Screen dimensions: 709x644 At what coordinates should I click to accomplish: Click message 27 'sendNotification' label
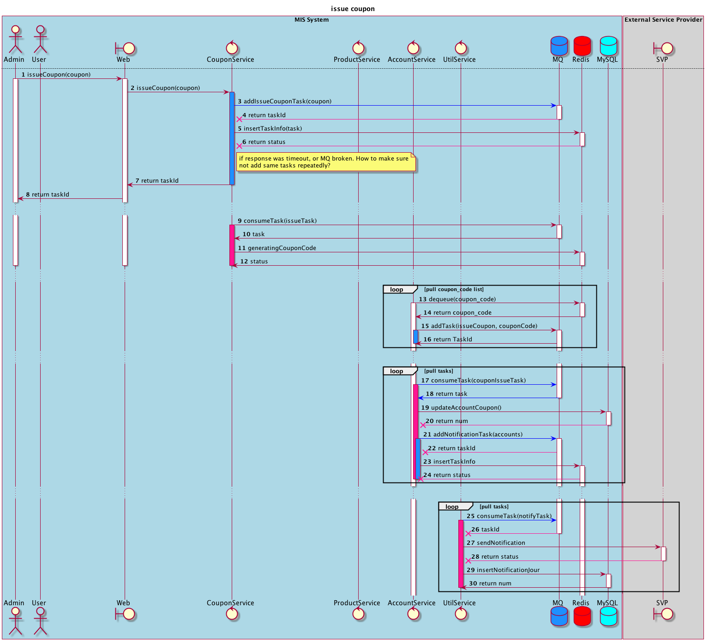[x=500, y=543]
